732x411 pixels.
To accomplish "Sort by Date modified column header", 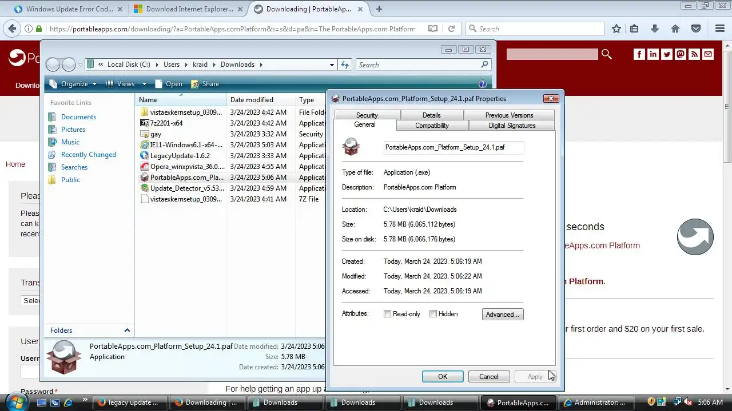I will pos(261,100).
